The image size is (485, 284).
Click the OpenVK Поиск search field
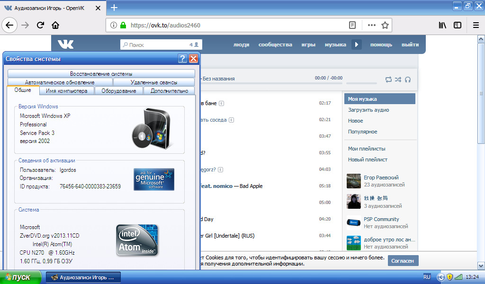(x=161, y=44)
